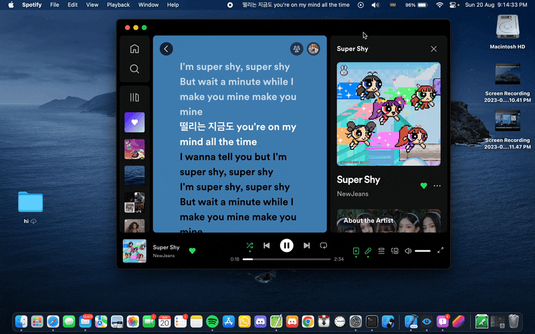The image size is (535, 334).
Task: Open the profile avatar menu
Action: tap(313, 49)
